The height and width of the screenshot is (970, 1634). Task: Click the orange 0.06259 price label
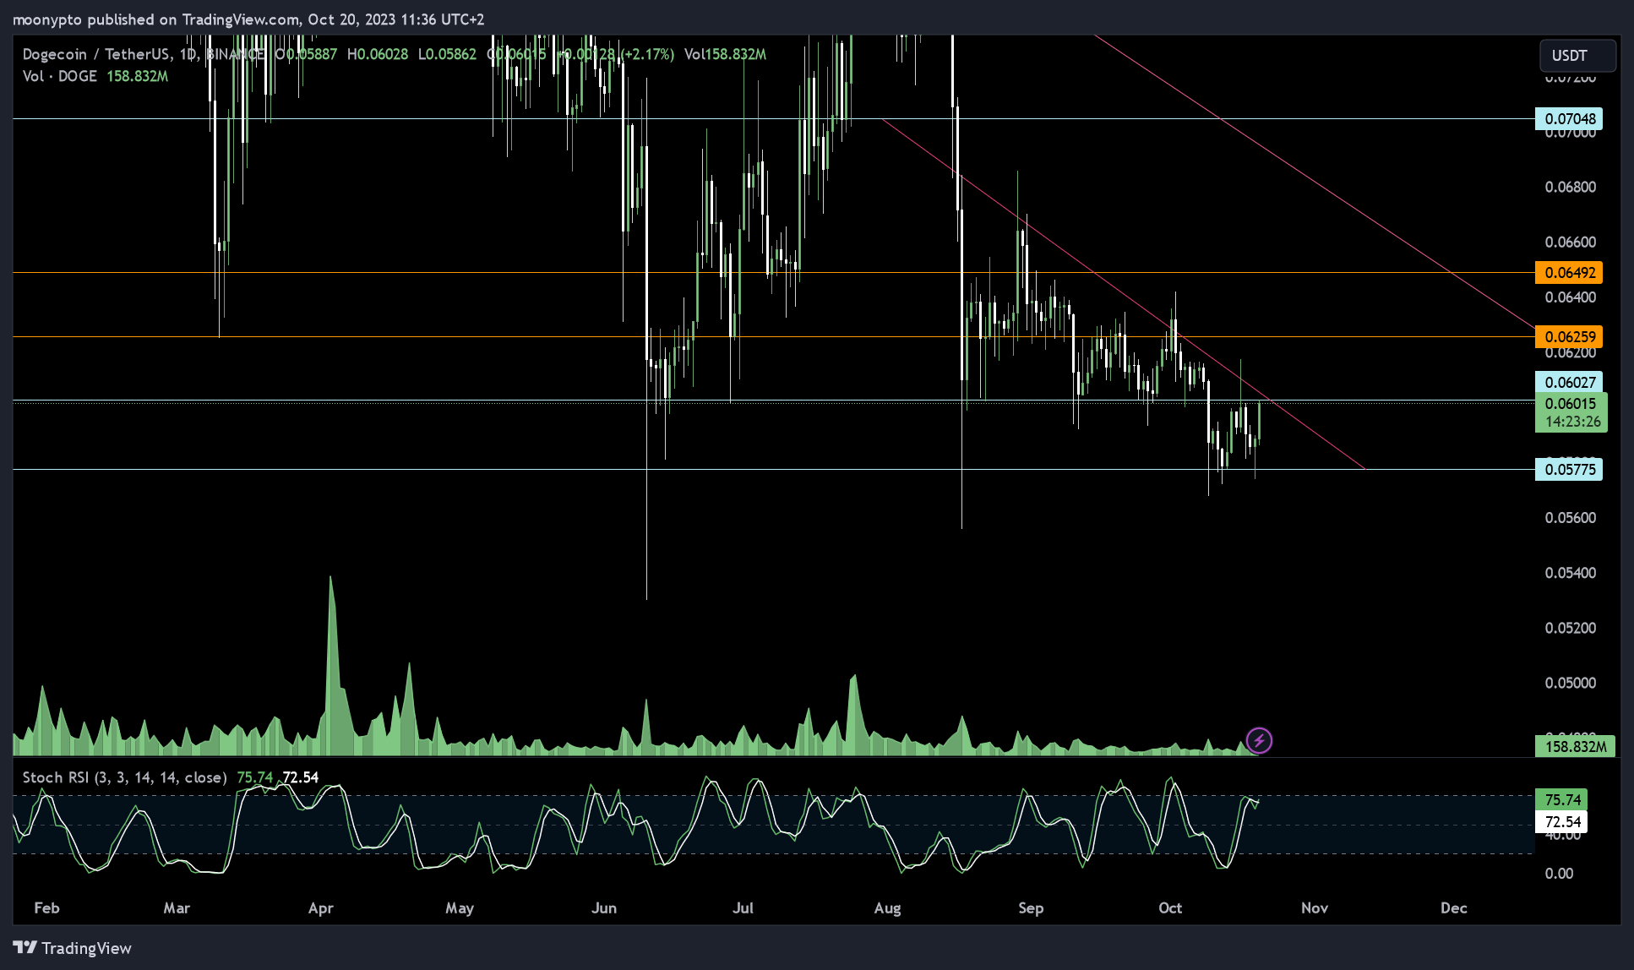(1569, 336)
